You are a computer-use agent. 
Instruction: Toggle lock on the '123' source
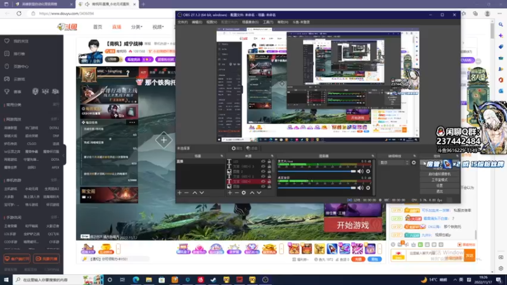[x=269, y=161]
